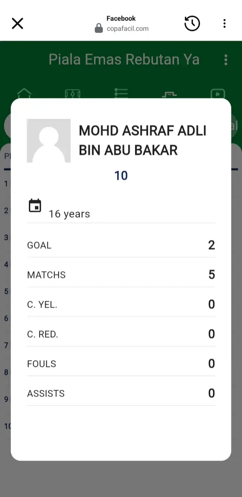This screenshot has width=242, height=497.
Task: Click the ASSISTS row value zero
Action: point(211,393)
